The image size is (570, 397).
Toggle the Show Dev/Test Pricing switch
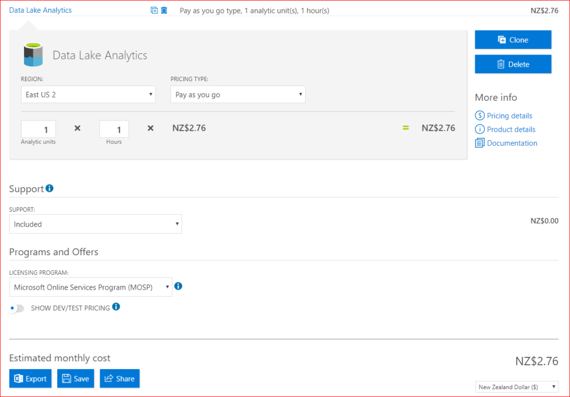coord(16,308)
